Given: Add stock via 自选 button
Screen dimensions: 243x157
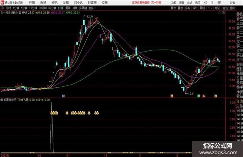Looking at the screenshot, I should [x=224, y=8].
